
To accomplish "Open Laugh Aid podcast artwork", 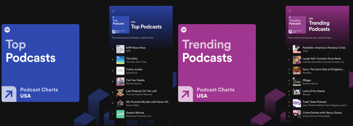I will click(x=297, y=60).
